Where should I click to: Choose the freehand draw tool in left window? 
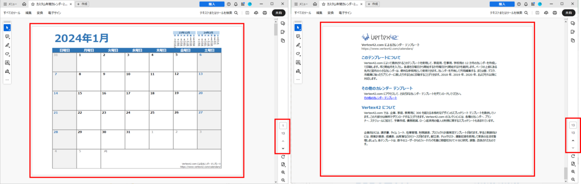point(7,54)
